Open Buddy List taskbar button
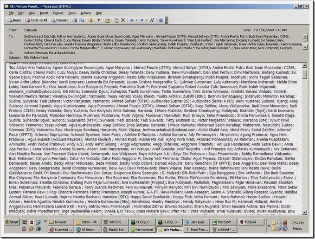 (116, 229)
